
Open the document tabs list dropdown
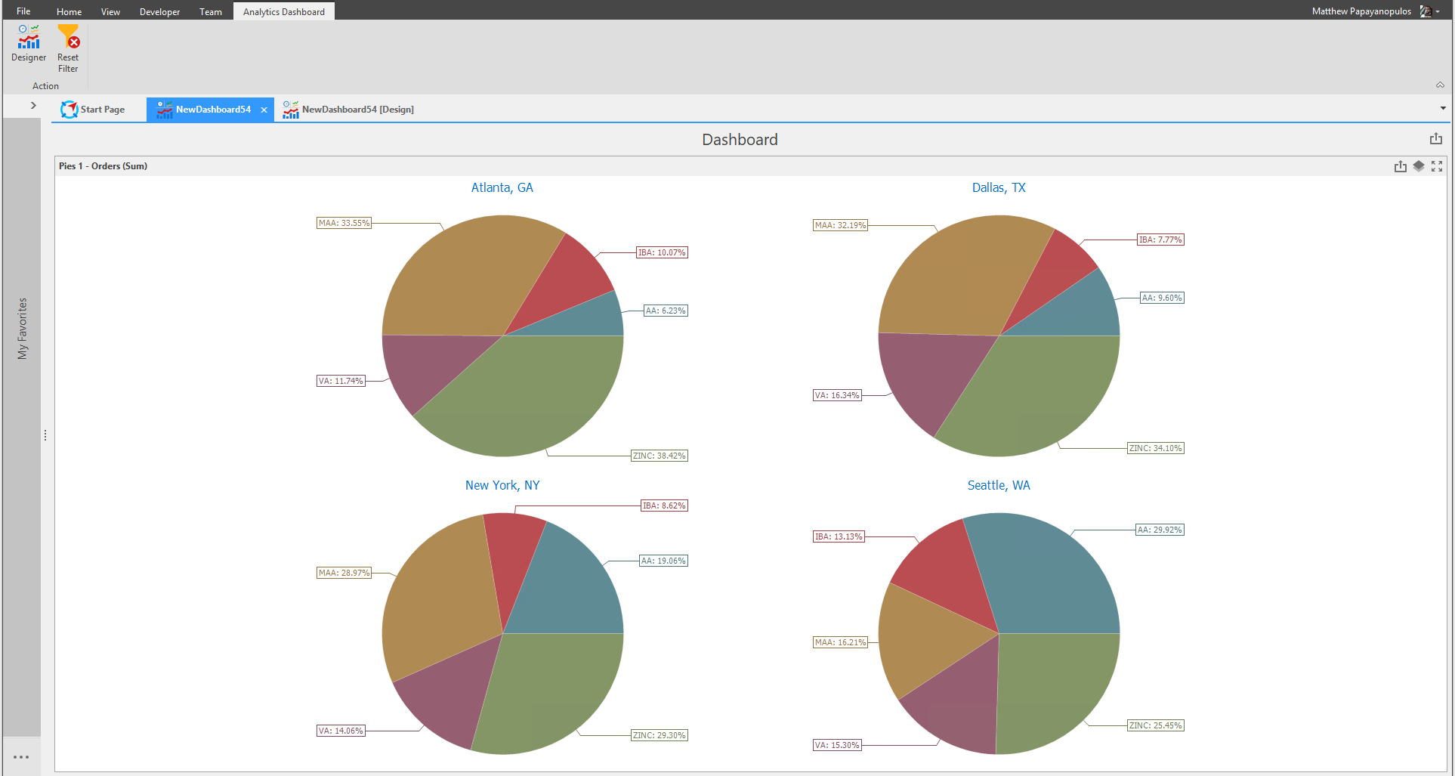pyautogui.click(x=1443, y=109)
